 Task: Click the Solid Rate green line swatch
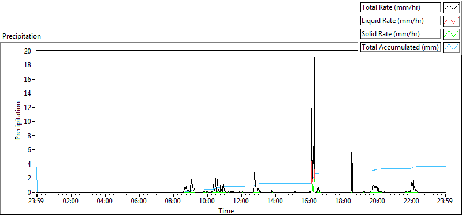coord(452,34)
